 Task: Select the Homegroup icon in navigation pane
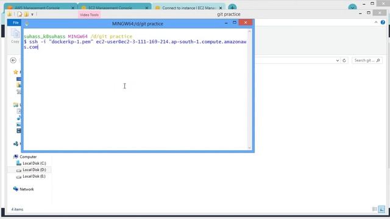[x=16, y=144]
